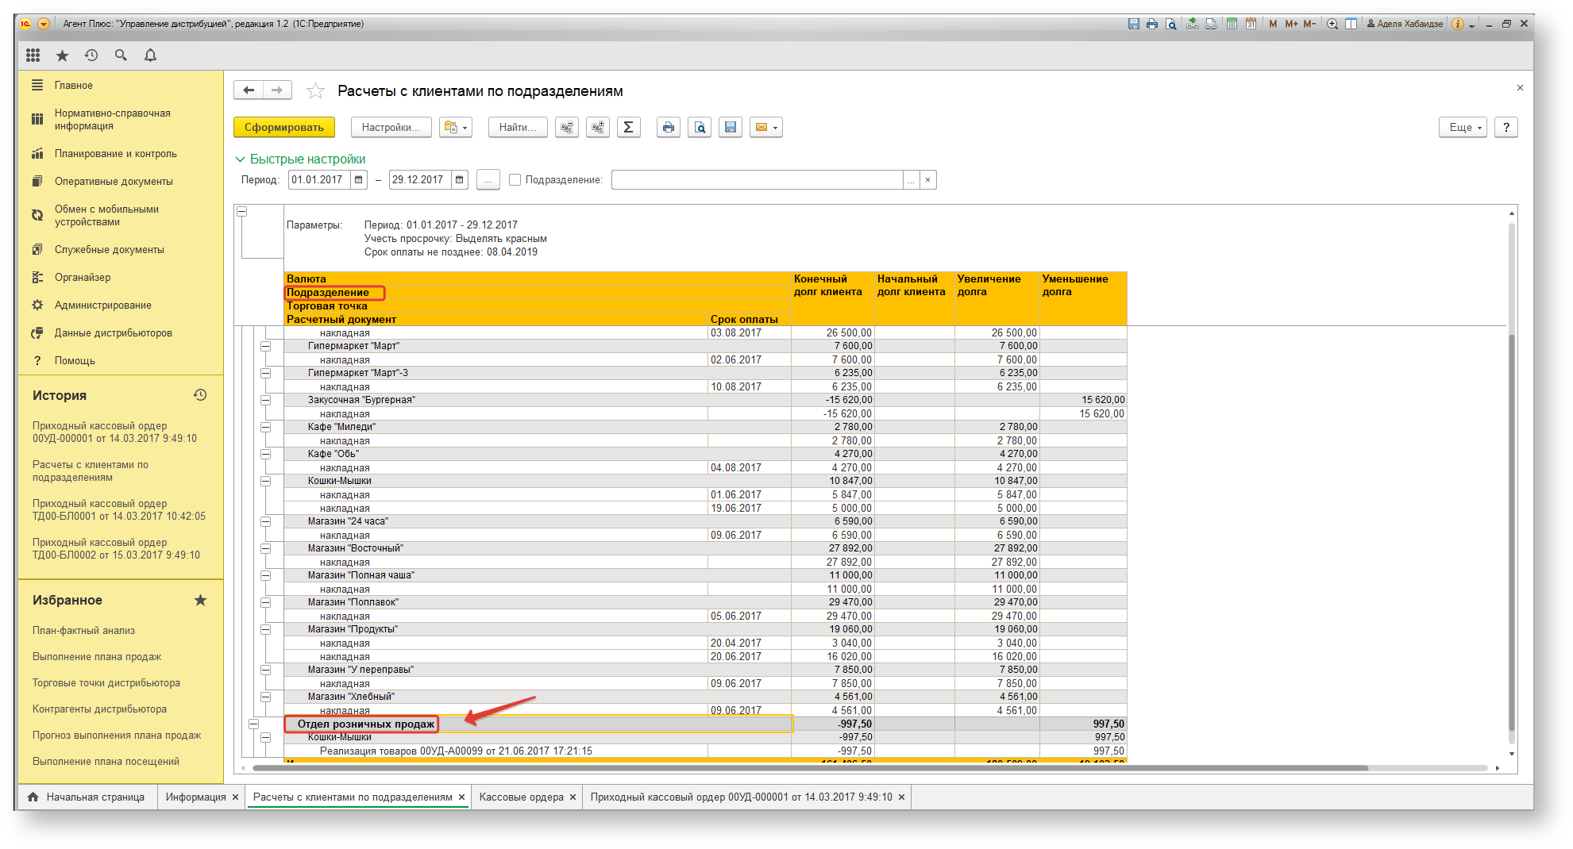Viewport: 1573px width, 849px height.
Task: Open the email send dropdown arrow
Action: (x=775, y=128)
